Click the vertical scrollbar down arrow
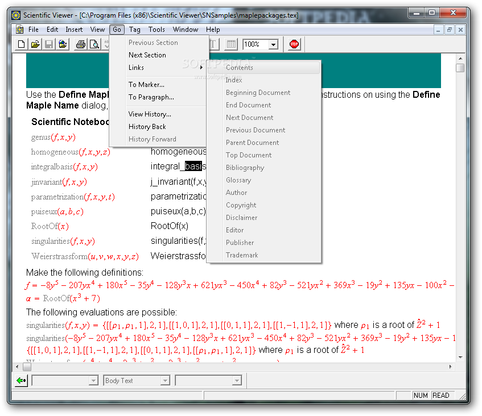Viewport: 482px width, 416px height. click(x=460, y=357)
